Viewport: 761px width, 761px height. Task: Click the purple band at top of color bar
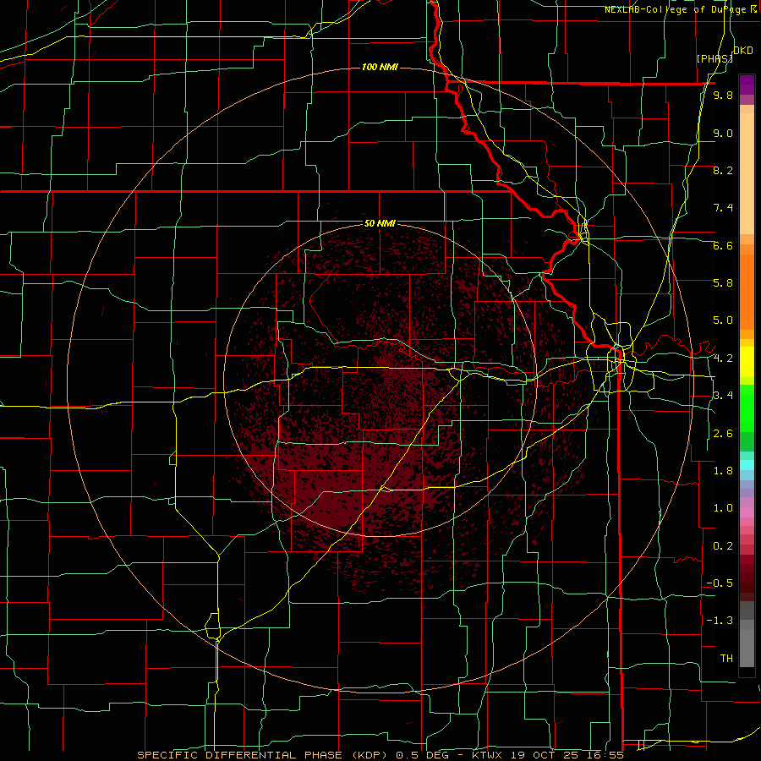747,85
